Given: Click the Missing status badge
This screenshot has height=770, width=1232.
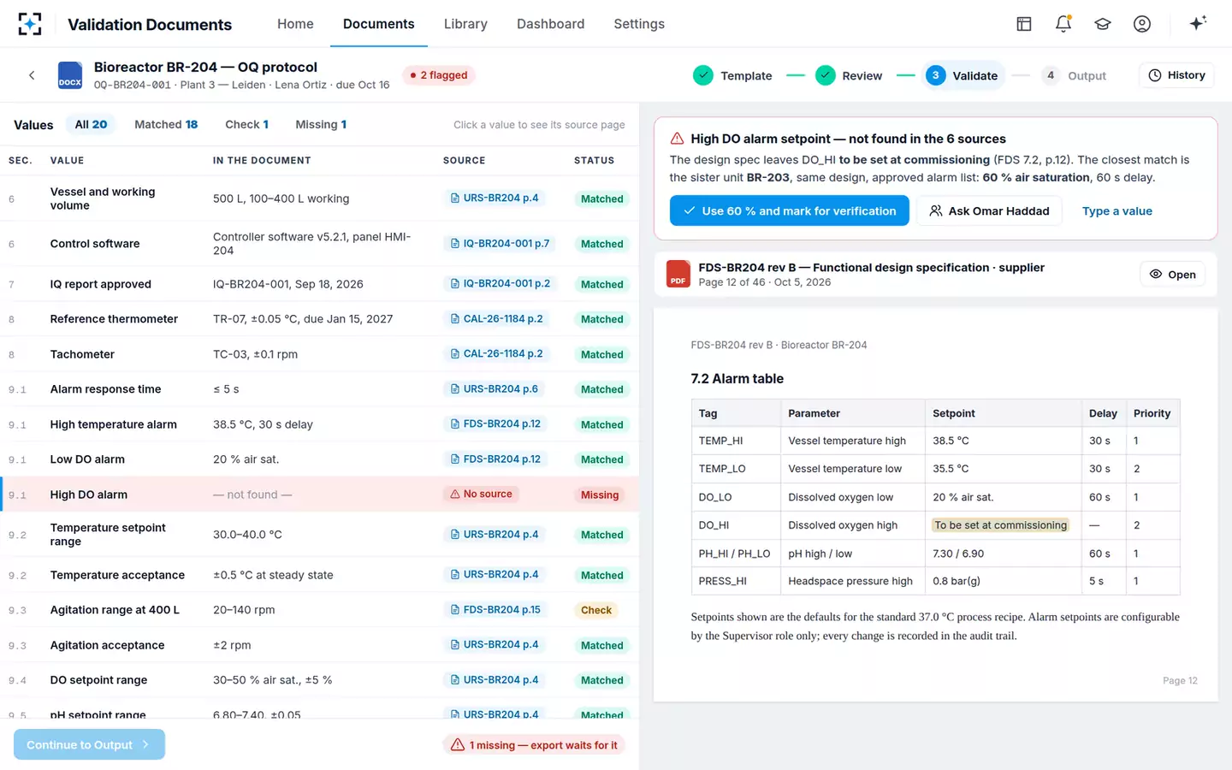Looking at the screenshot, I should (600, 495).
